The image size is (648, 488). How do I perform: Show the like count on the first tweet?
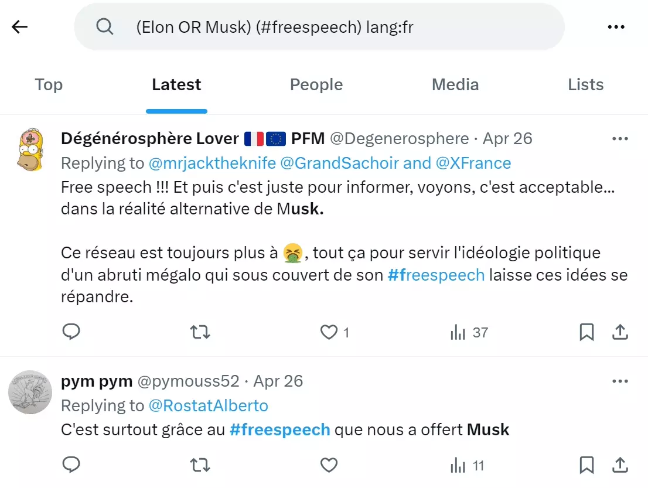click(x=345, y=332)
